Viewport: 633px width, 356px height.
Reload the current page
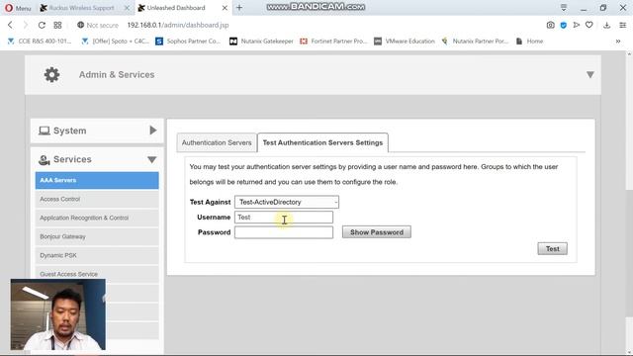42,25
